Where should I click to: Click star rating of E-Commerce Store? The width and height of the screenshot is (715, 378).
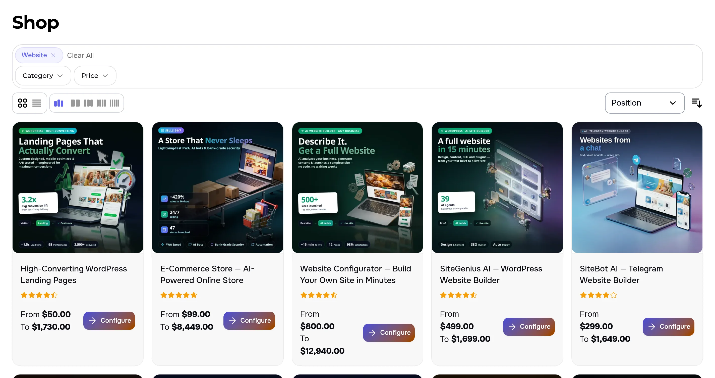coord(179,295)
